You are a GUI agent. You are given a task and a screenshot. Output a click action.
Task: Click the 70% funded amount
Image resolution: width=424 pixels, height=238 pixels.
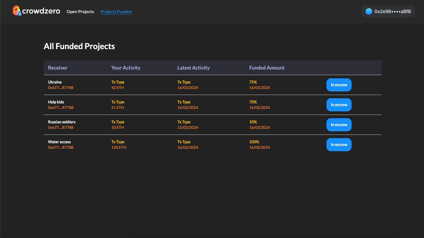(253, 102)
